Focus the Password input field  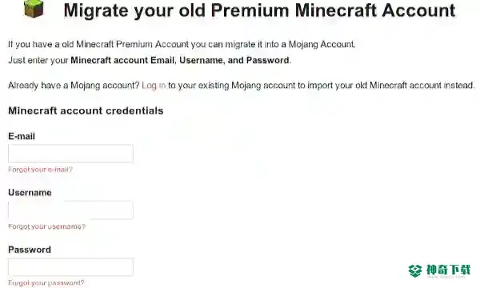pyautogui.click(x=70, y=267)
